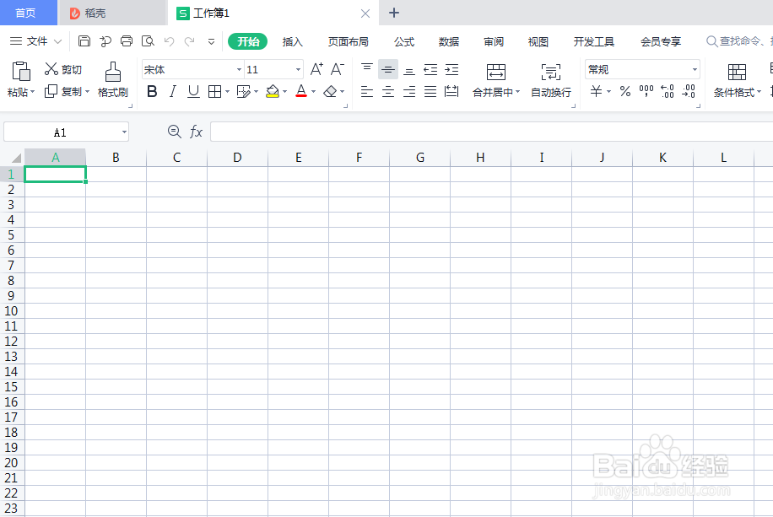The width and height of the screenshot is (773, 517).
Task: Align text to top of cell
Action: (367, 69)
